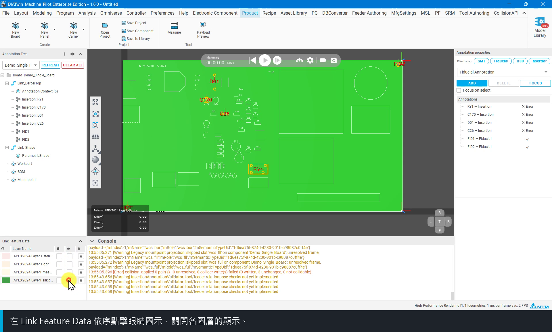Viewport: 552px width, 332px height.
Task: Play the simulation
Action: [x=265, y=60]
